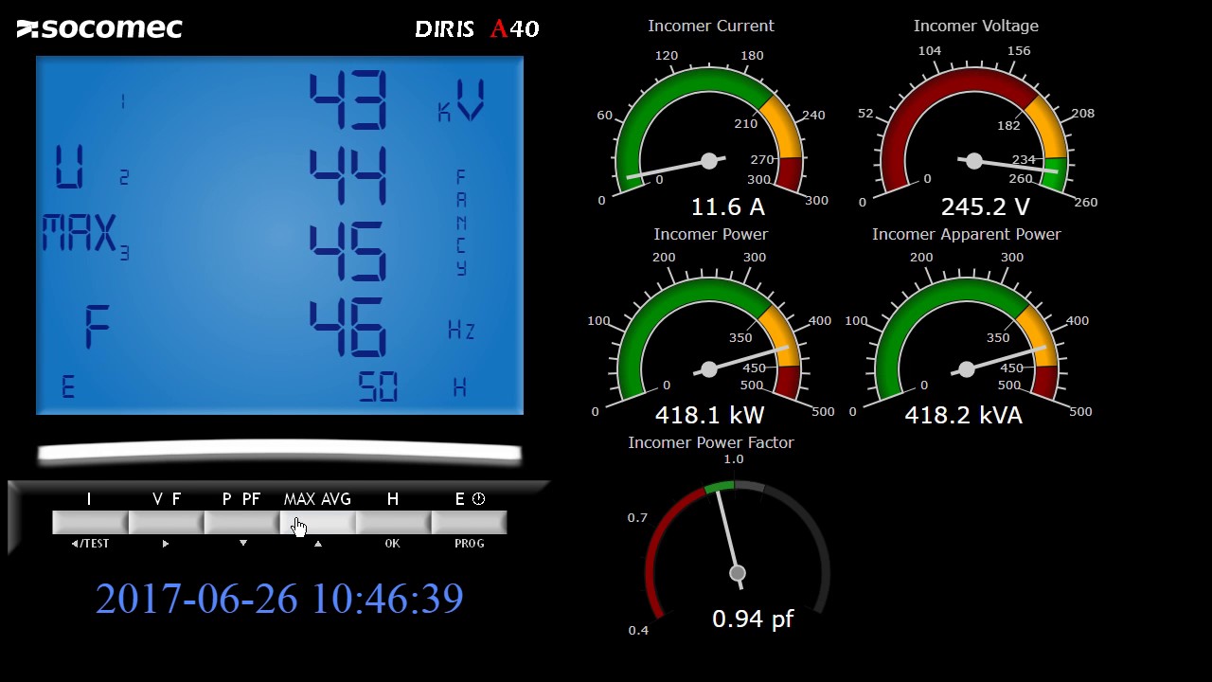Click the DIRIS A40 model label
The width and height of the screenshot is (1212, 682).
tap(477, 28)
